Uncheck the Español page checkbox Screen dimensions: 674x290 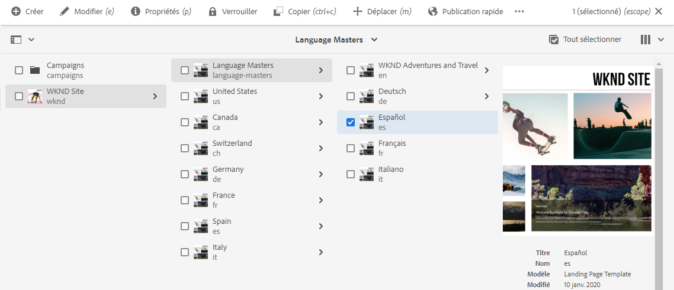tap(351, 122)
